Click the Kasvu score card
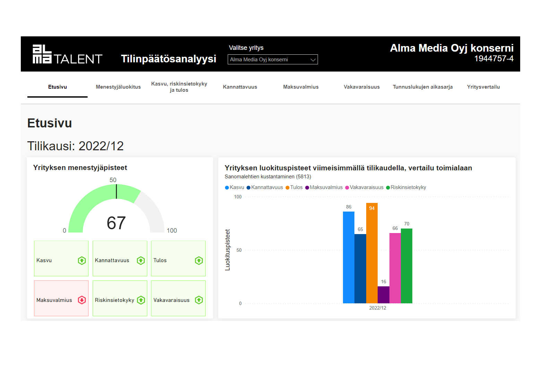 [x=61, y=259]
